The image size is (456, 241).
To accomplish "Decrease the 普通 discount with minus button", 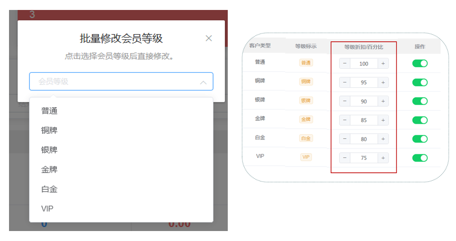I will [x=345, y=64].
